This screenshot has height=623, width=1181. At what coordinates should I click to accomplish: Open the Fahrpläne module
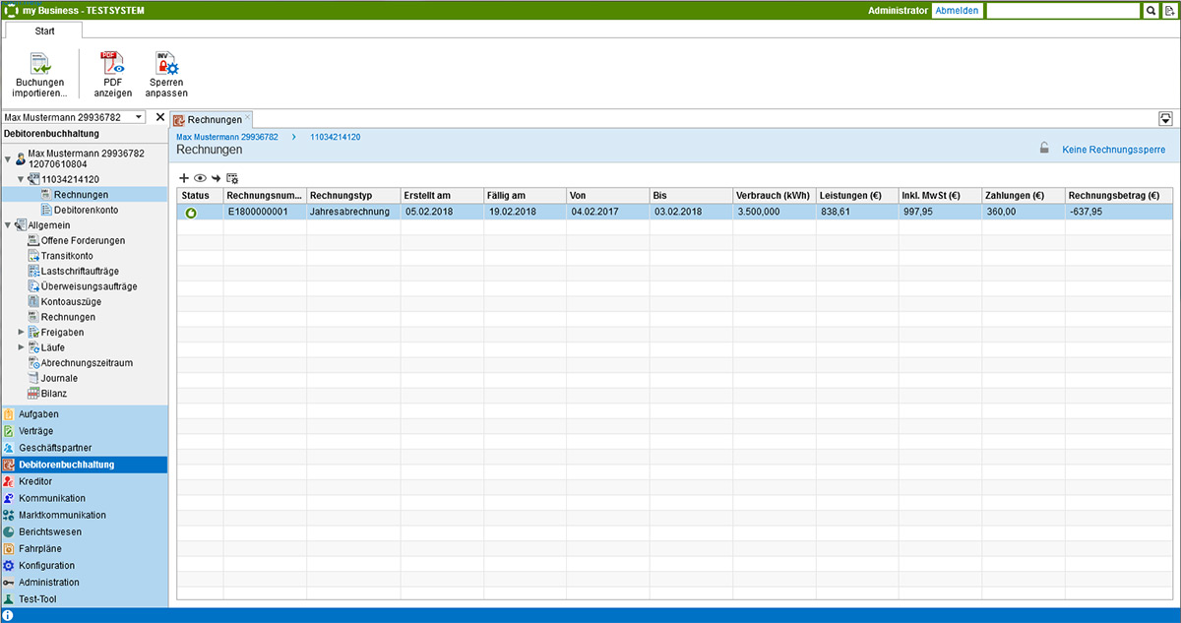click(x=84, y=548)
